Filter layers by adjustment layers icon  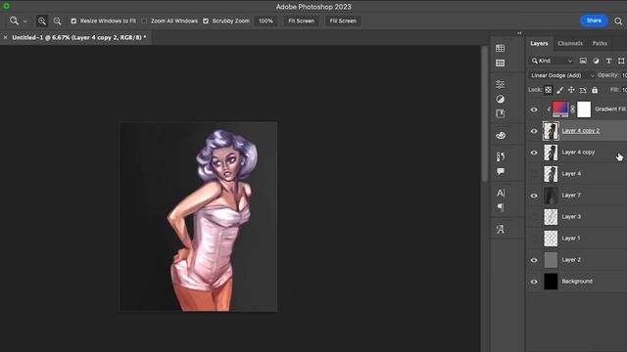click(x=596, y=61)
